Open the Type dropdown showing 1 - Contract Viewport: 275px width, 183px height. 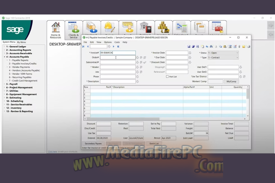point(223,58)
